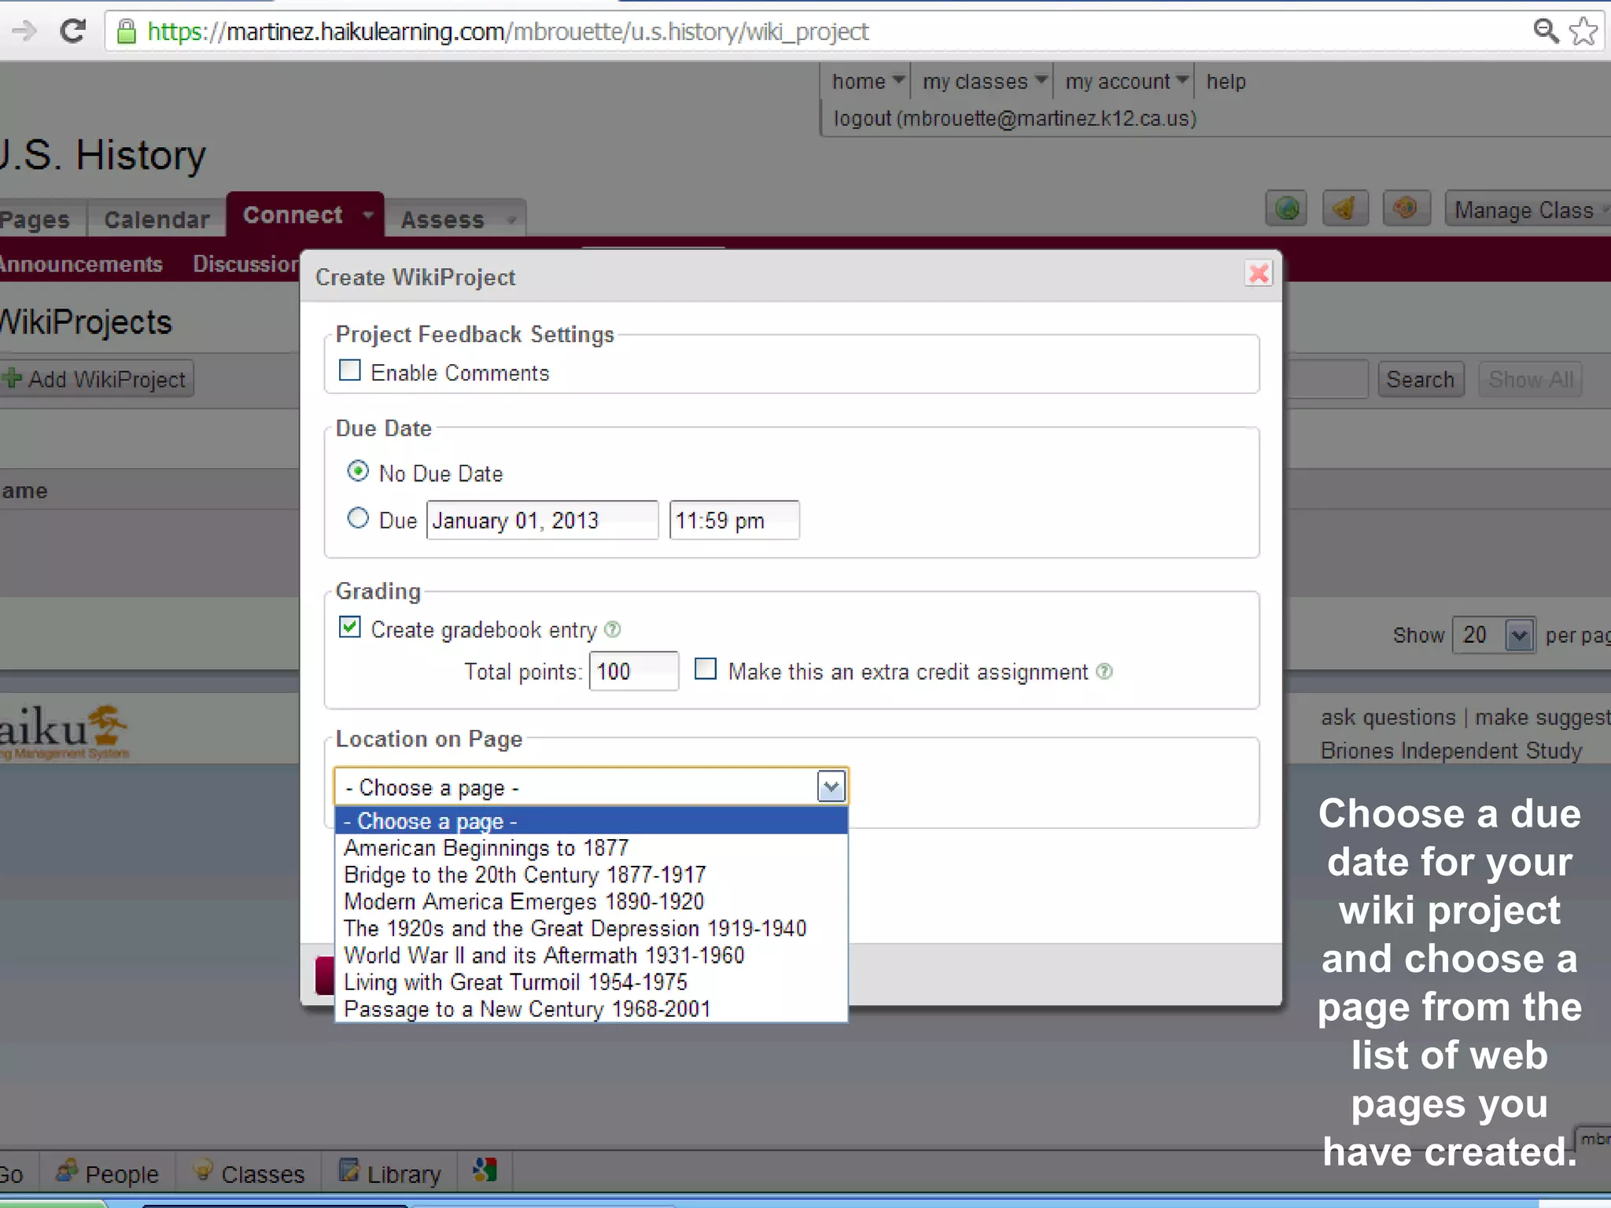Open the my classes menu
The width and height of the screenshot is (1611, 1208).
[x=984, y=82]
